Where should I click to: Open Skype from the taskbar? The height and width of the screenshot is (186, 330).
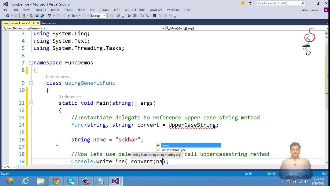pos(70,181)
